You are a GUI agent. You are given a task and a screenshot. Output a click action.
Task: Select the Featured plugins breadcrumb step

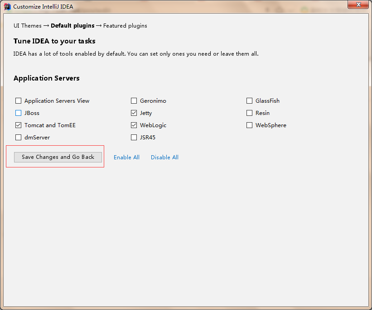pos(125,26)
